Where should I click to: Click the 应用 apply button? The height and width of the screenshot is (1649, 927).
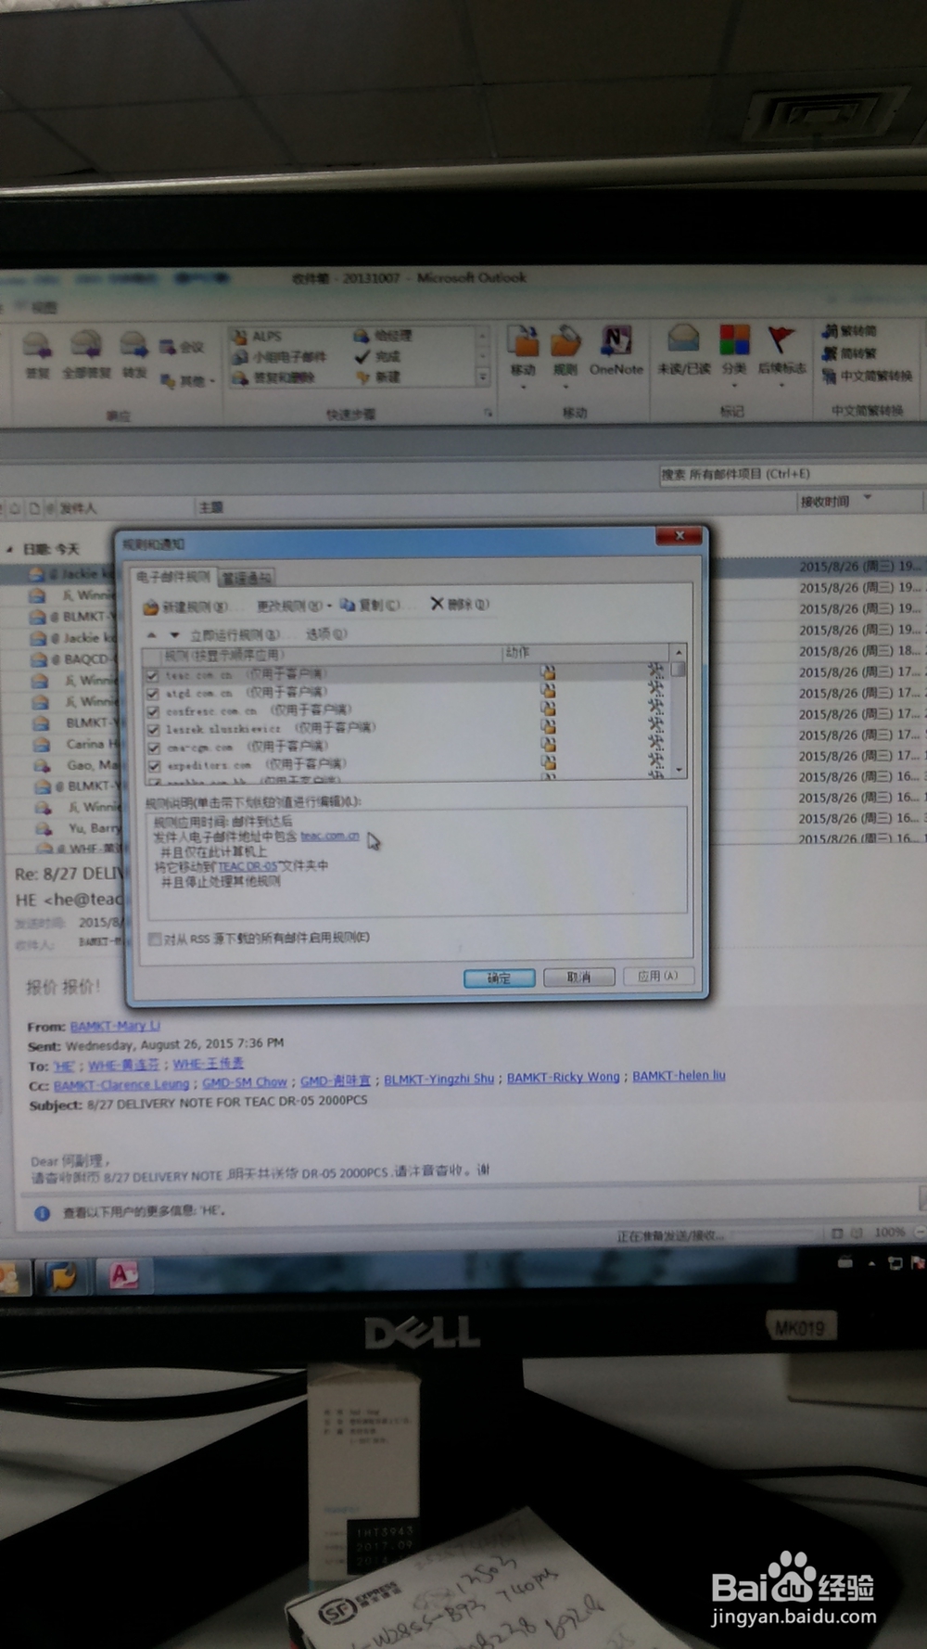click(657, 976)
